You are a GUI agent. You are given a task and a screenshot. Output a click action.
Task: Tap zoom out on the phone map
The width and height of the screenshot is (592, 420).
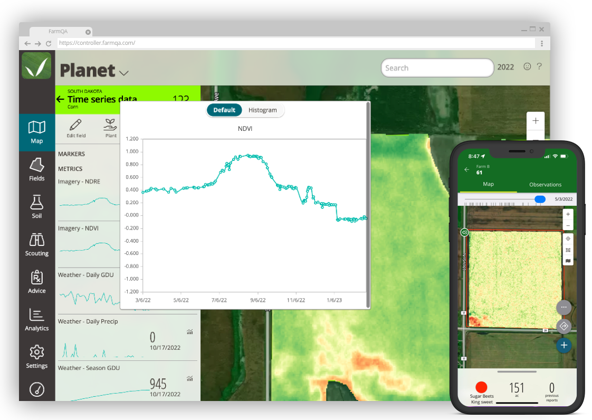click(x=568, y=225)
